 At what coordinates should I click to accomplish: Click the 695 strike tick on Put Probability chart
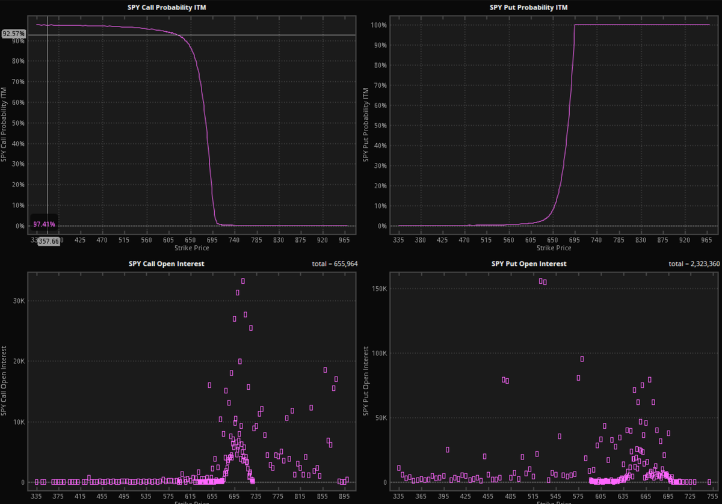tap(575, 239)
